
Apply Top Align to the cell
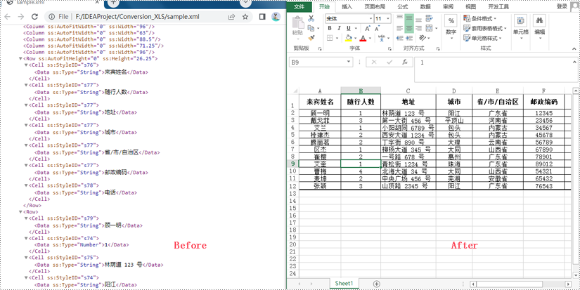(399, 18)
